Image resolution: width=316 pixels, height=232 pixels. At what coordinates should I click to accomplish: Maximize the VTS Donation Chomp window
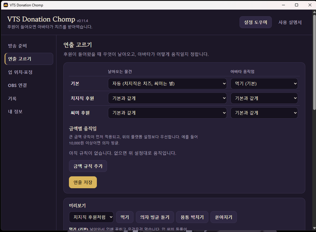[x=297, y=5]
